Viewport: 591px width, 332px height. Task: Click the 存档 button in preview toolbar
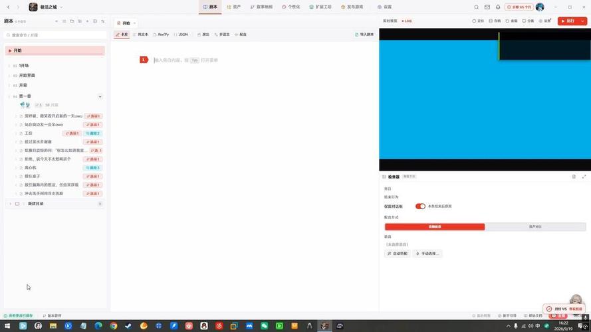tap(495, 21)
